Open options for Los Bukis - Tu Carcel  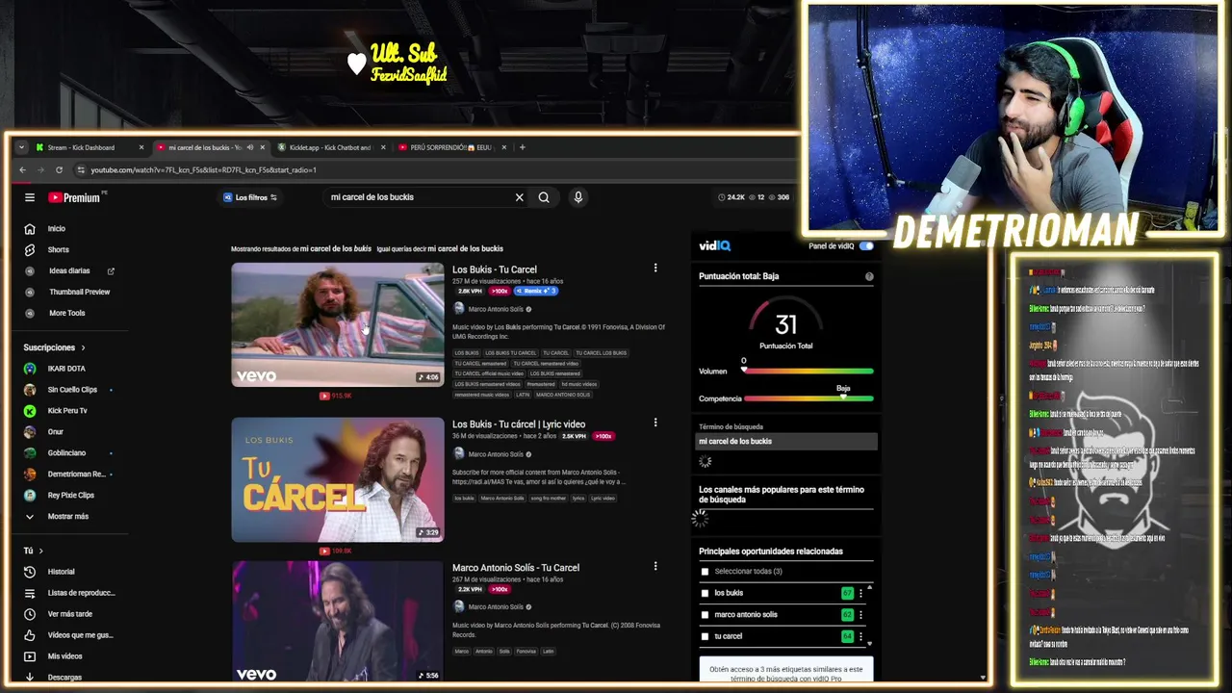point(655,268)
